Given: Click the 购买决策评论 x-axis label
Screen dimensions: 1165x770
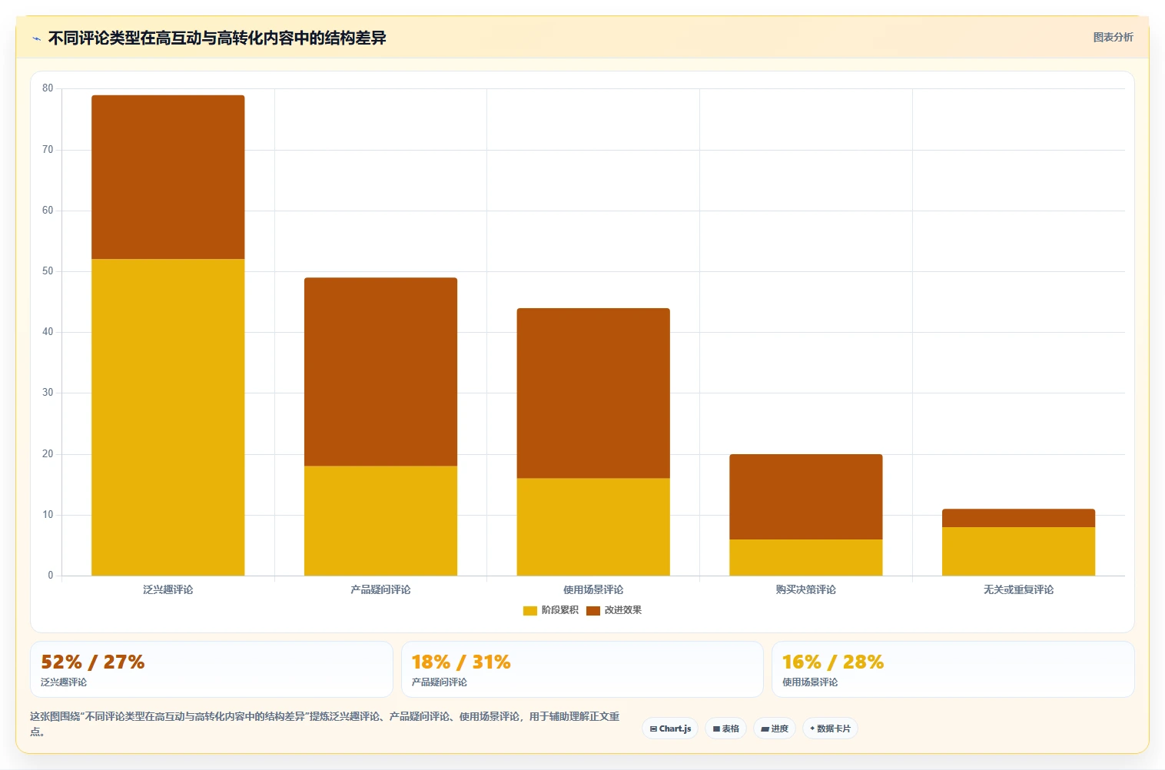Looking at the screenshot, I should (806, 589).
